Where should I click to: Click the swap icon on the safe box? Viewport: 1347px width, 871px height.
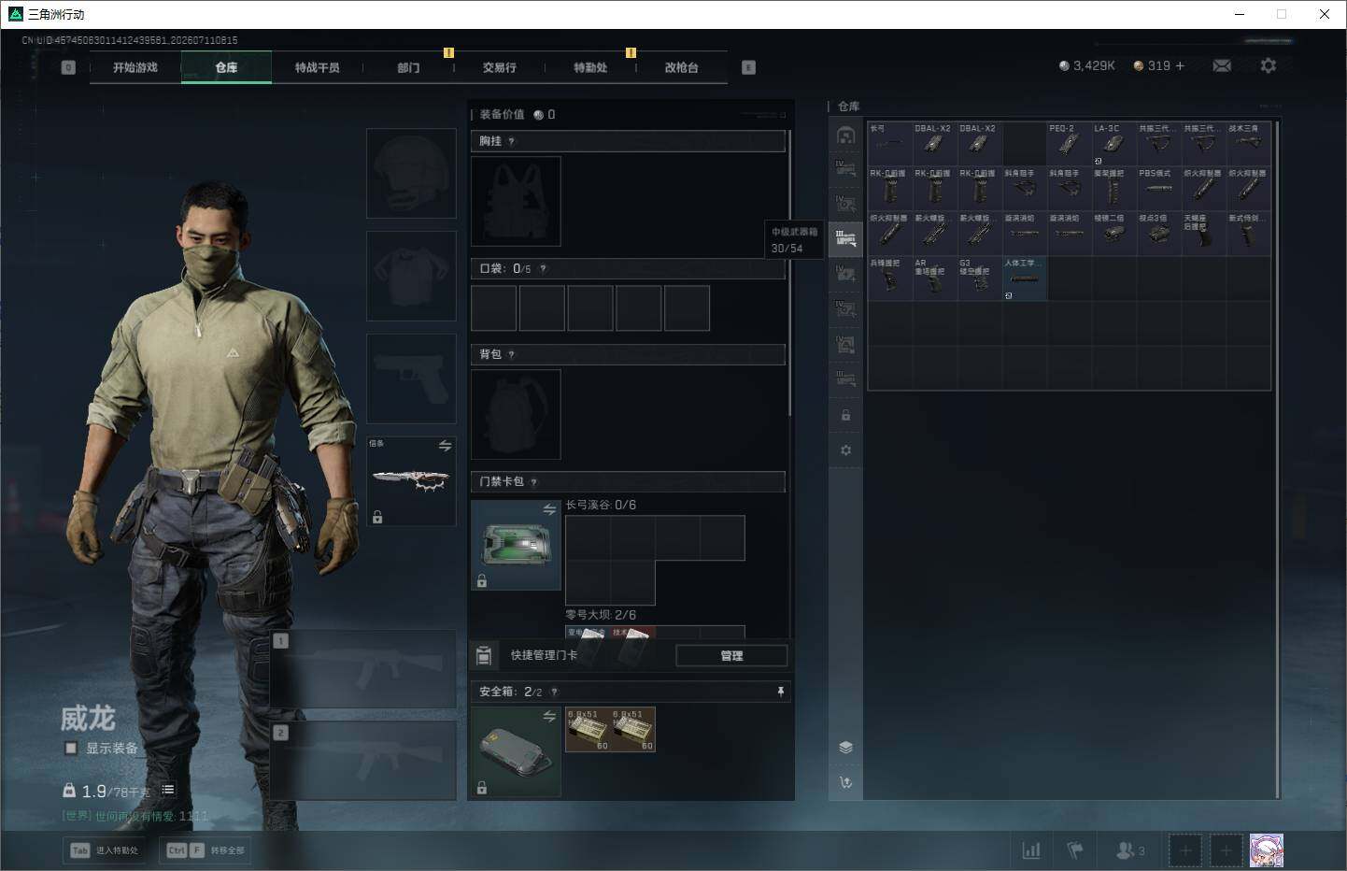549,716
